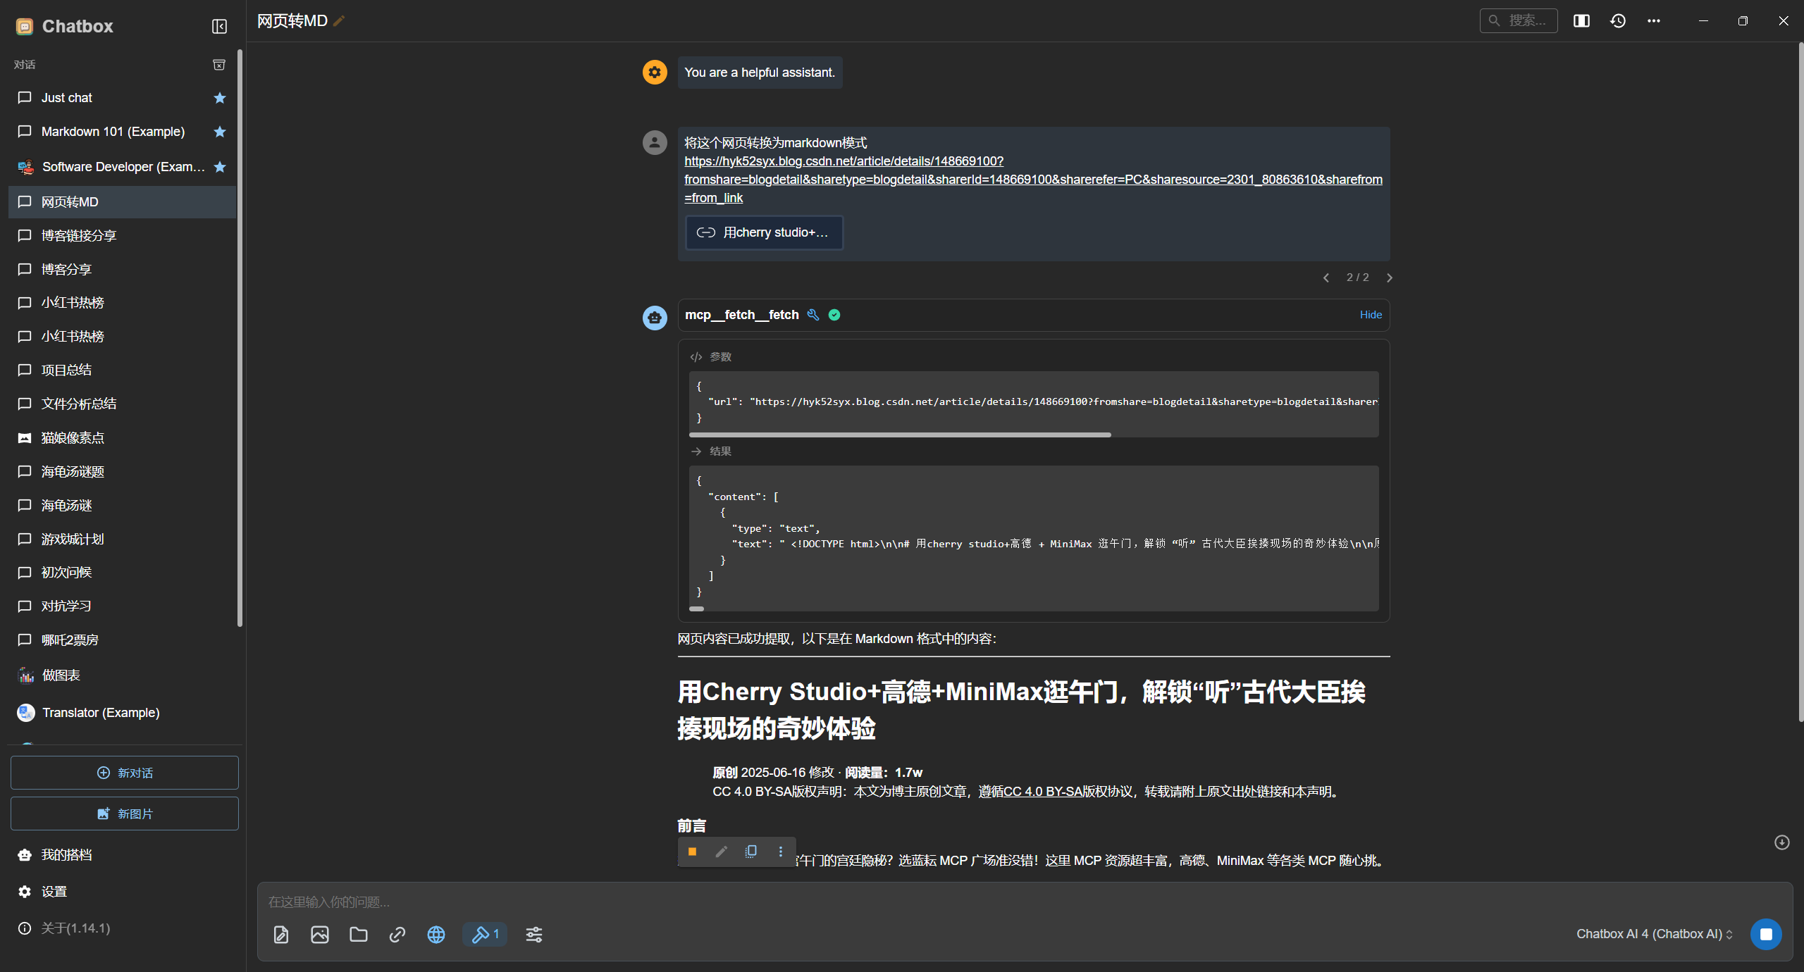Unstar the Markdown 101 (Example) conversation
Image resolution: width=1804 pixels, height=972 pixels.
pyautogui.click(x=220, y=132)
